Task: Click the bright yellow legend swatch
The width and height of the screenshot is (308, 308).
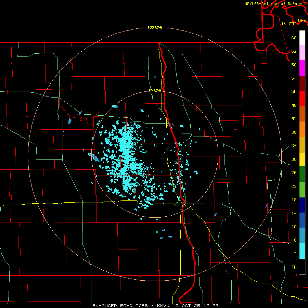Action: [302, 159]
